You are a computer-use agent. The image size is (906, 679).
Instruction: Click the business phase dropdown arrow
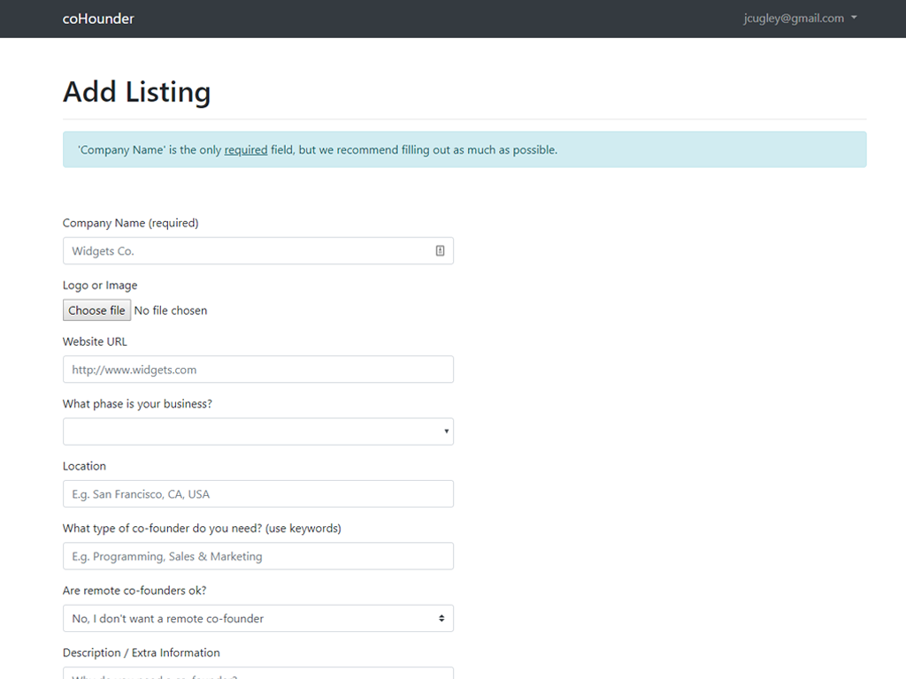click(447, 432)
